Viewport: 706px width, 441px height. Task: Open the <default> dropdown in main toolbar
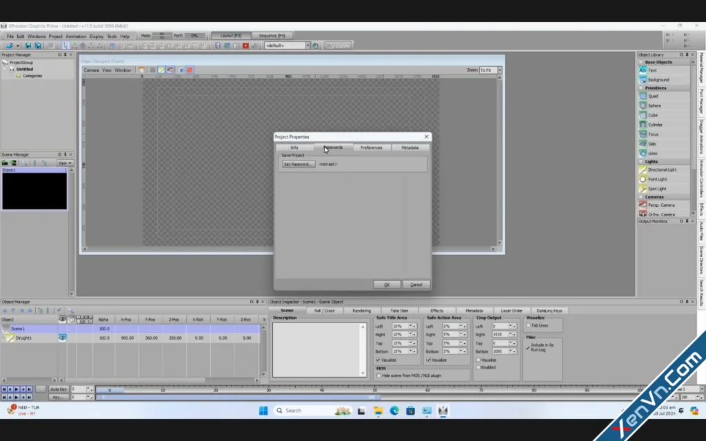point(308,45)
